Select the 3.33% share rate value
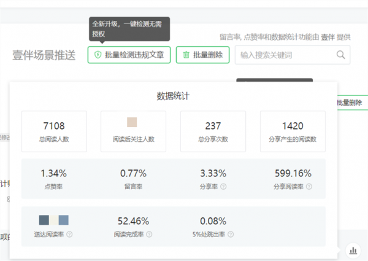368x261 pixels. click(213, 173)
